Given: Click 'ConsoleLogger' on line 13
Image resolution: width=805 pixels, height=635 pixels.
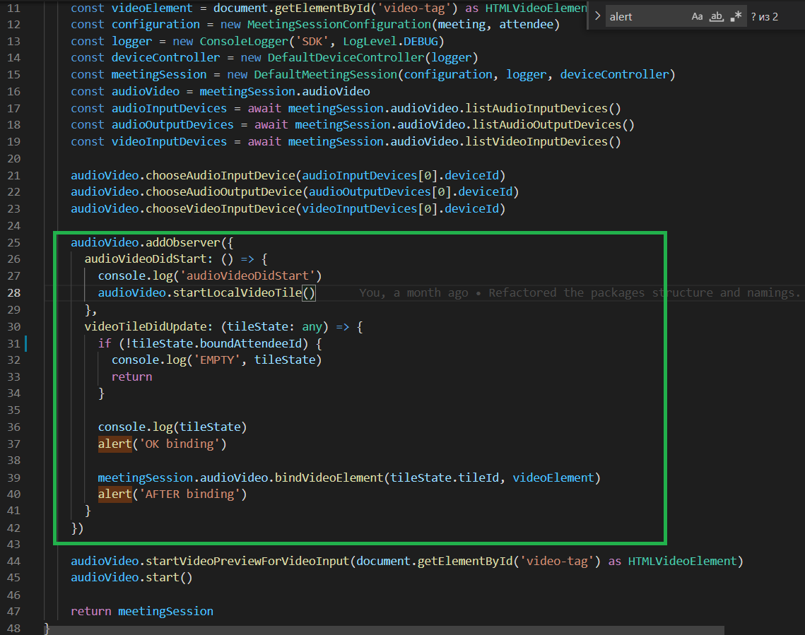Looking at the screenshot, I should (x=244, y=42).
